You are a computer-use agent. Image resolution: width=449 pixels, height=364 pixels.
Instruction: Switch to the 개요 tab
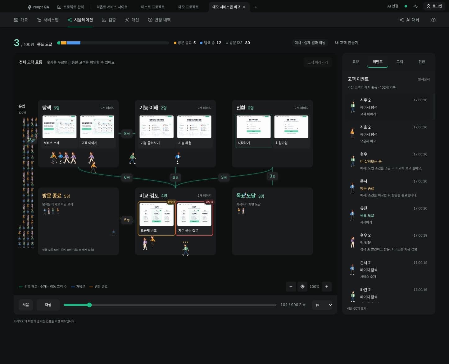click(x=21, y=20)
